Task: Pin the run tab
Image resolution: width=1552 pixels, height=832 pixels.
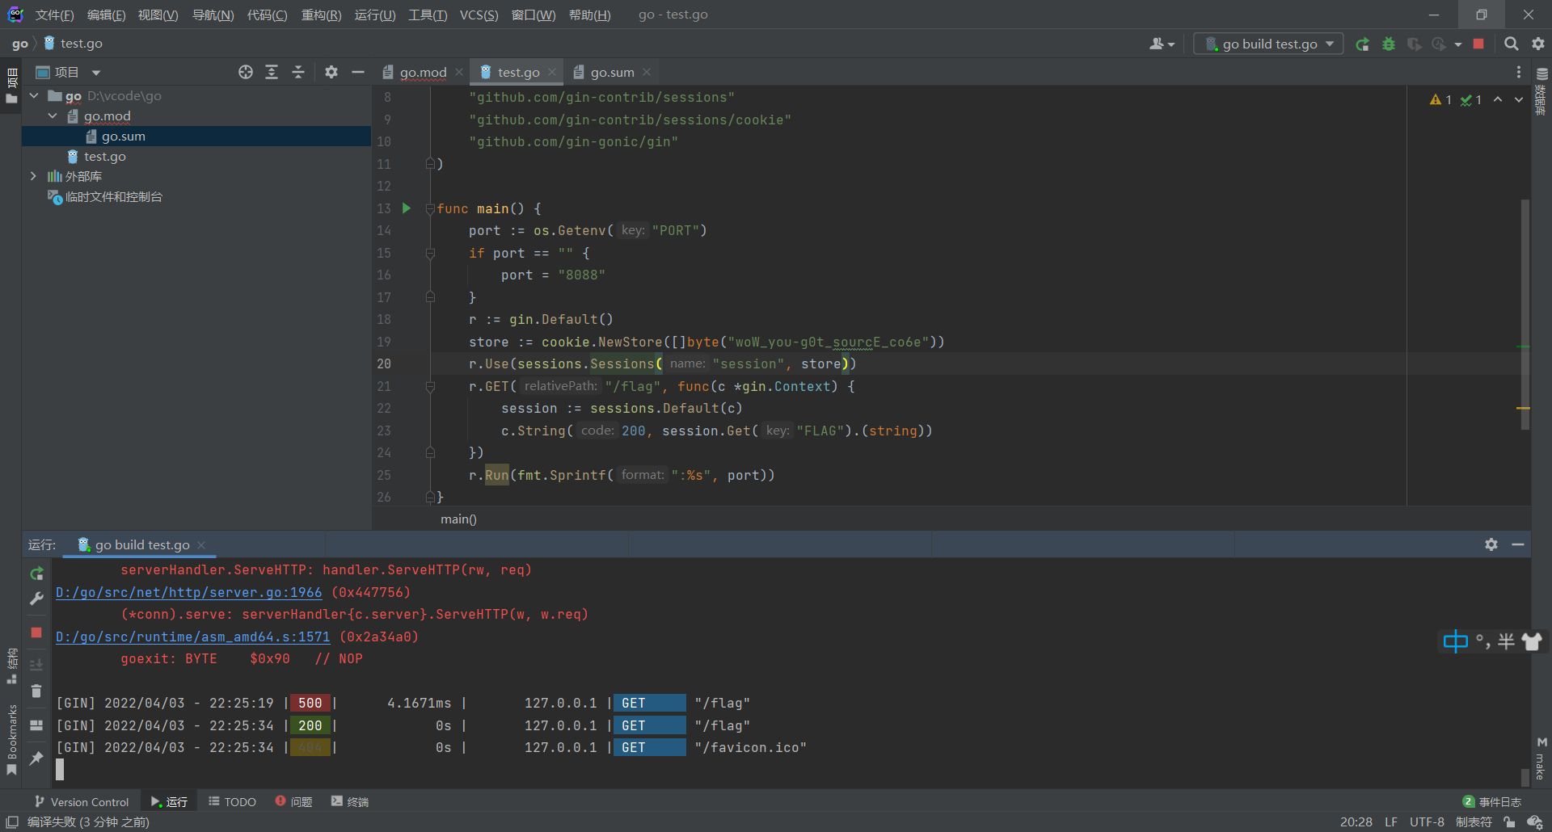Action: (x=36, y=758)
